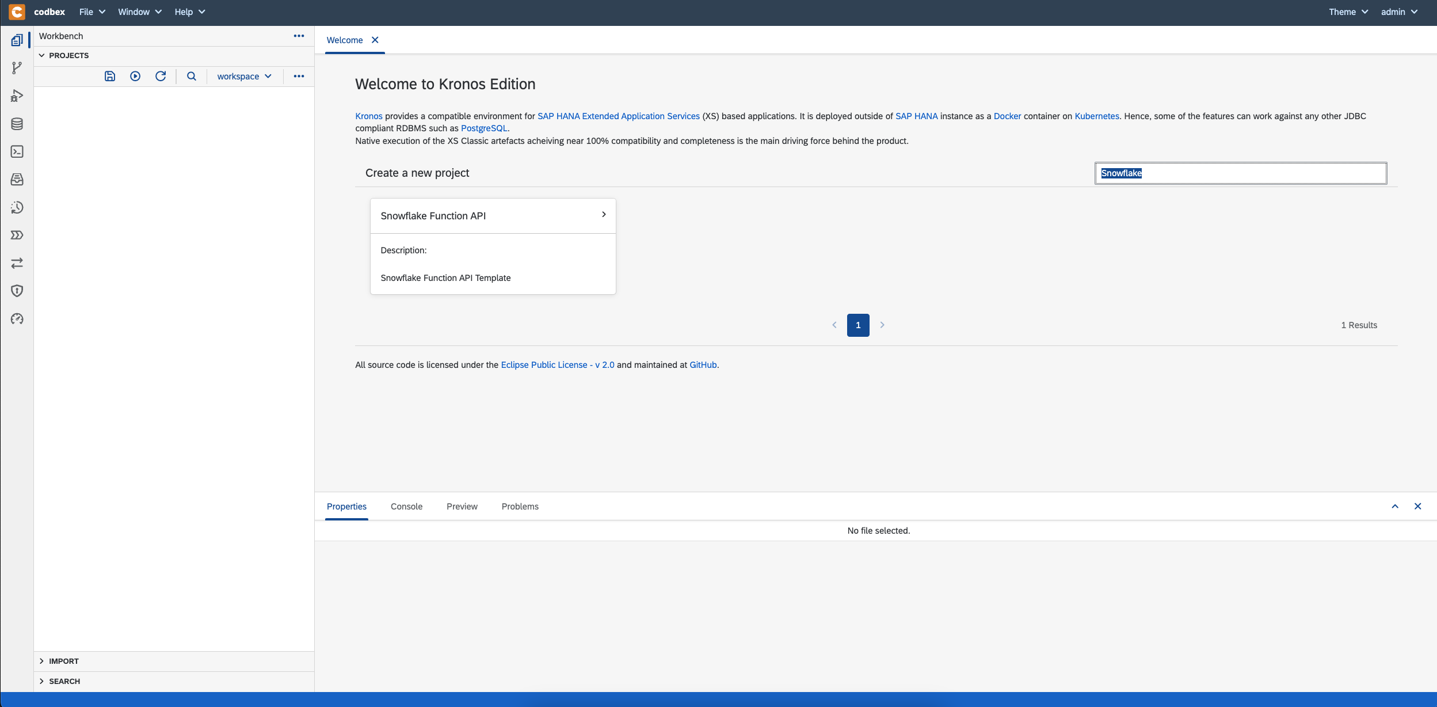Click the Snowflake Function API card title
Image resolution: width=1437 pixels, height=707 pixels.
tap(433, 215)
